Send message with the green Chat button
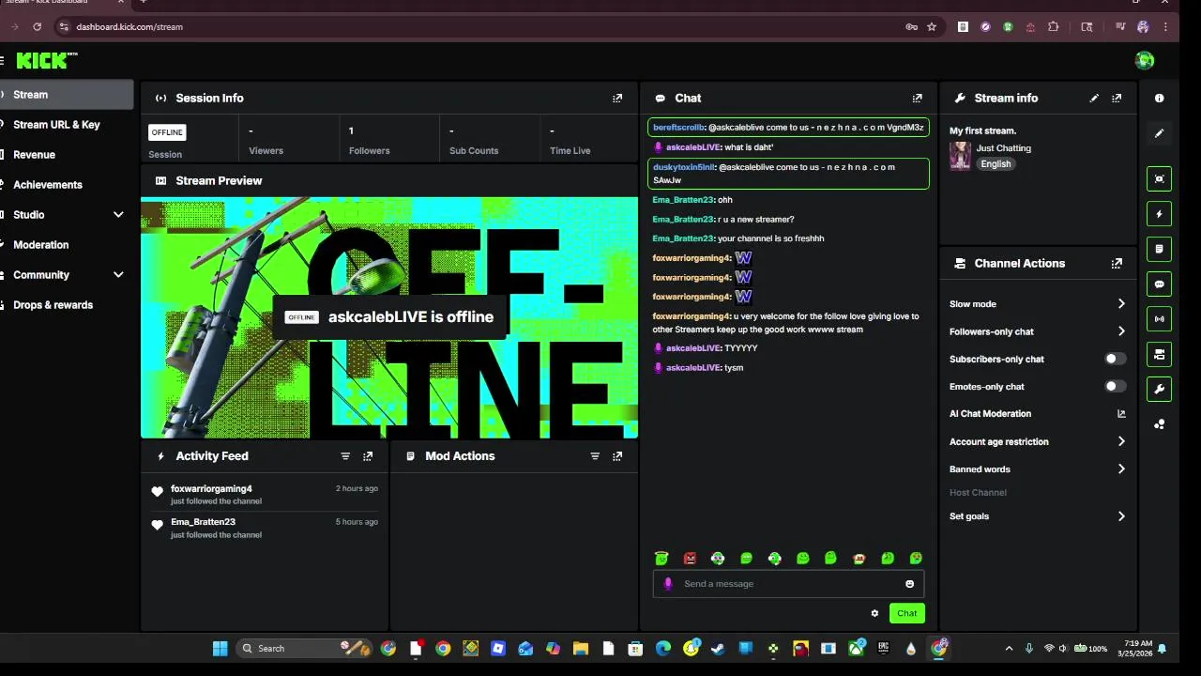 906,613
